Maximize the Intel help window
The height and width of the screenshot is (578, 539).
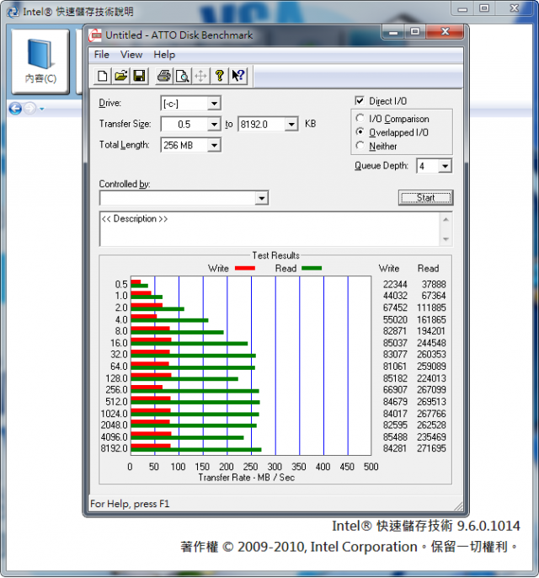[x=484, y=8]
